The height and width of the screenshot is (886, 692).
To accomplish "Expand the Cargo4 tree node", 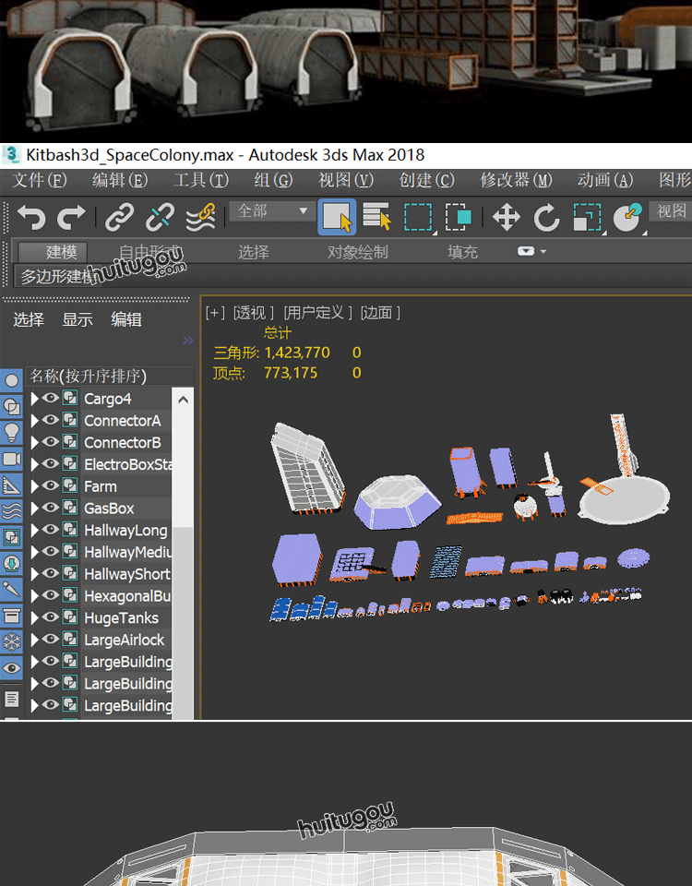I will (x=34, y=399).
